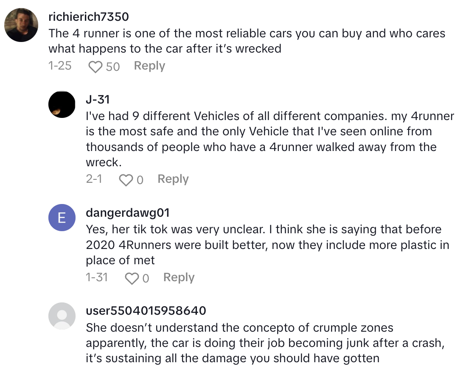
Task: Click the 1-25 timestamp
Action: pyautogui.click(x=59, y=66)
